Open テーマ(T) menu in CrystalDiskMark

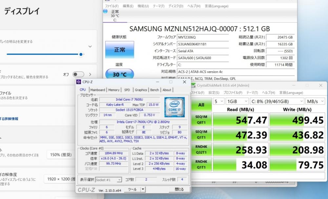[252, 92]
